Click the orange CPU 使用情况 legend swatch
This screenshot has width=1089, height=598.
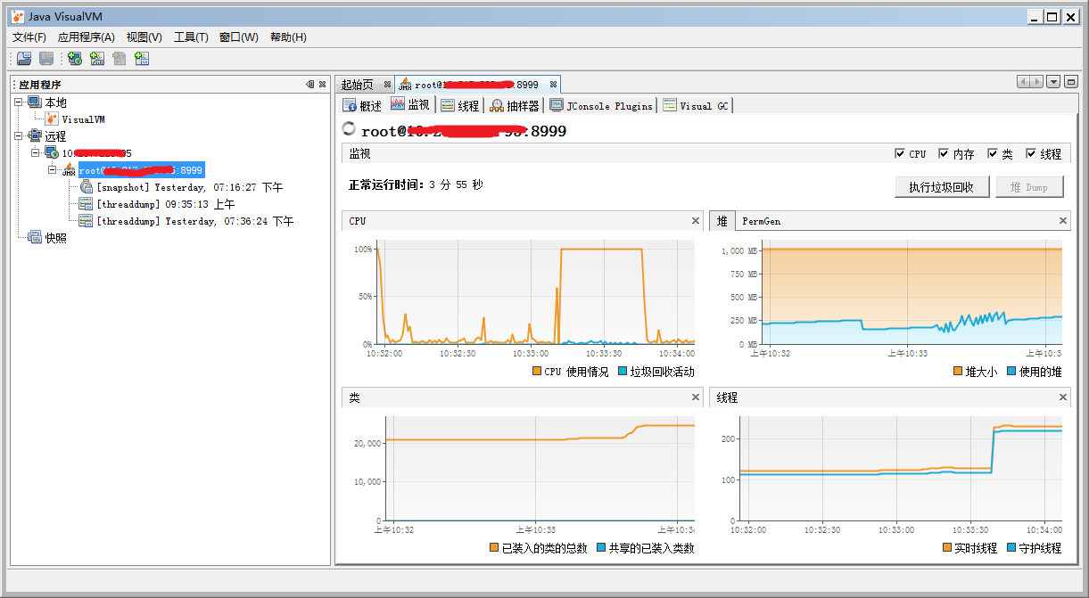[x=537, y=372]
